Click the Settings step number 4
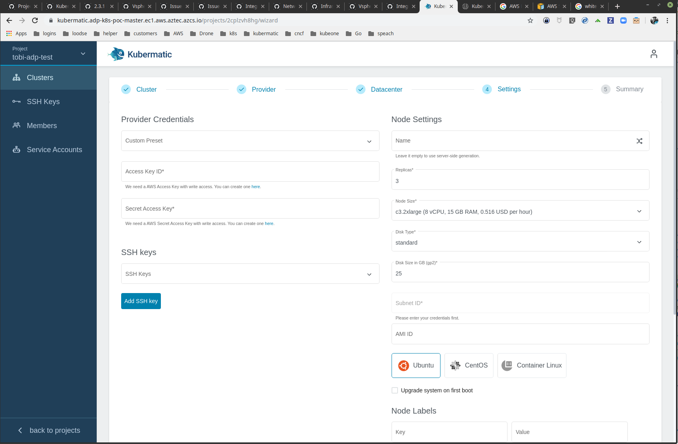The height and width of the screenshot is (444, 678). click(x=487, y=89)
